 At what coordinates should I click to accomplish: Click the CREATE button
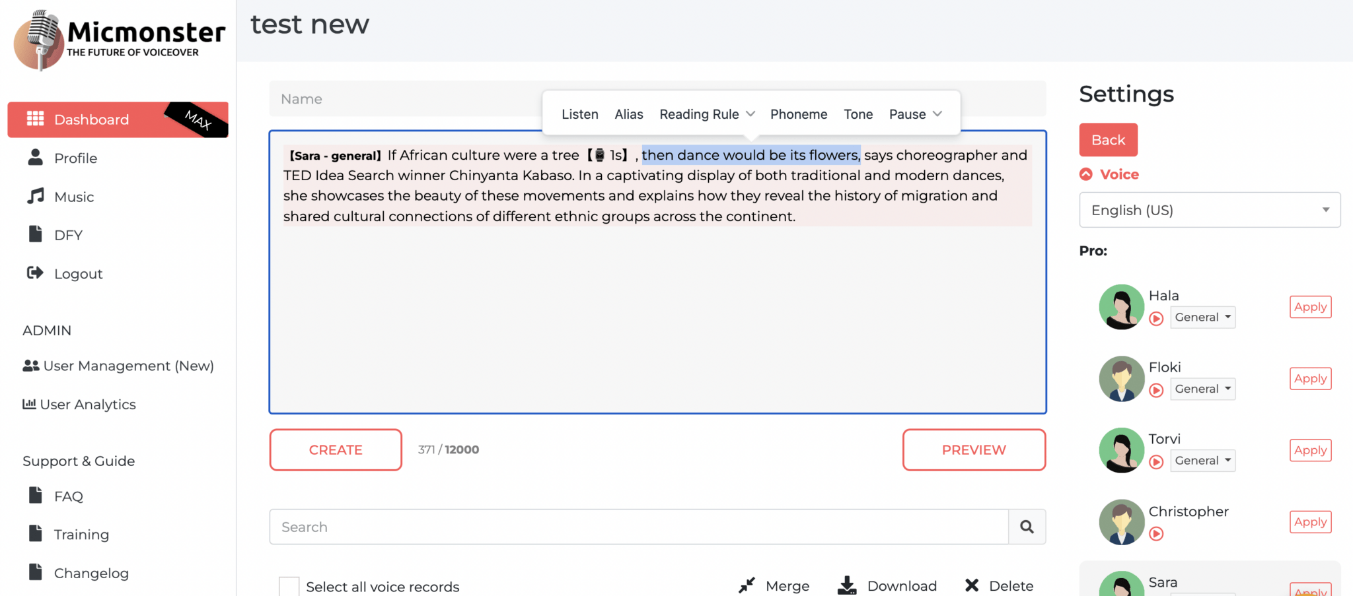[335, 449]
